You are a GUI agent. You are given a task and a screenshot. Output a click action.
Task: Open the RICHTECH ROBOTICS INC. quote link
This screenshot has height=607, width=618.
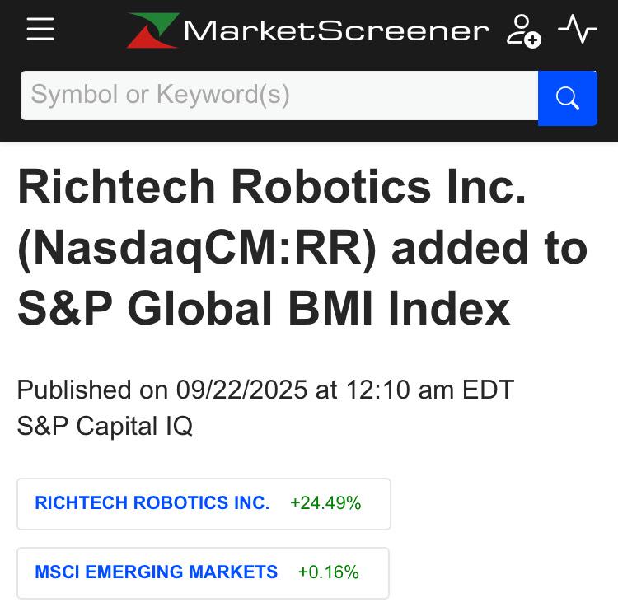pyautogui.click(x=152, y=503)
